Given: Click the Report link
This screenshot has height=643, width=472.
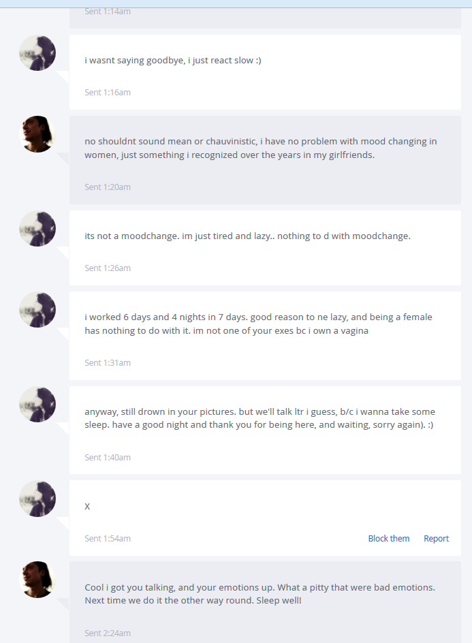Looking at the screenshot, I should click(437, 538).
